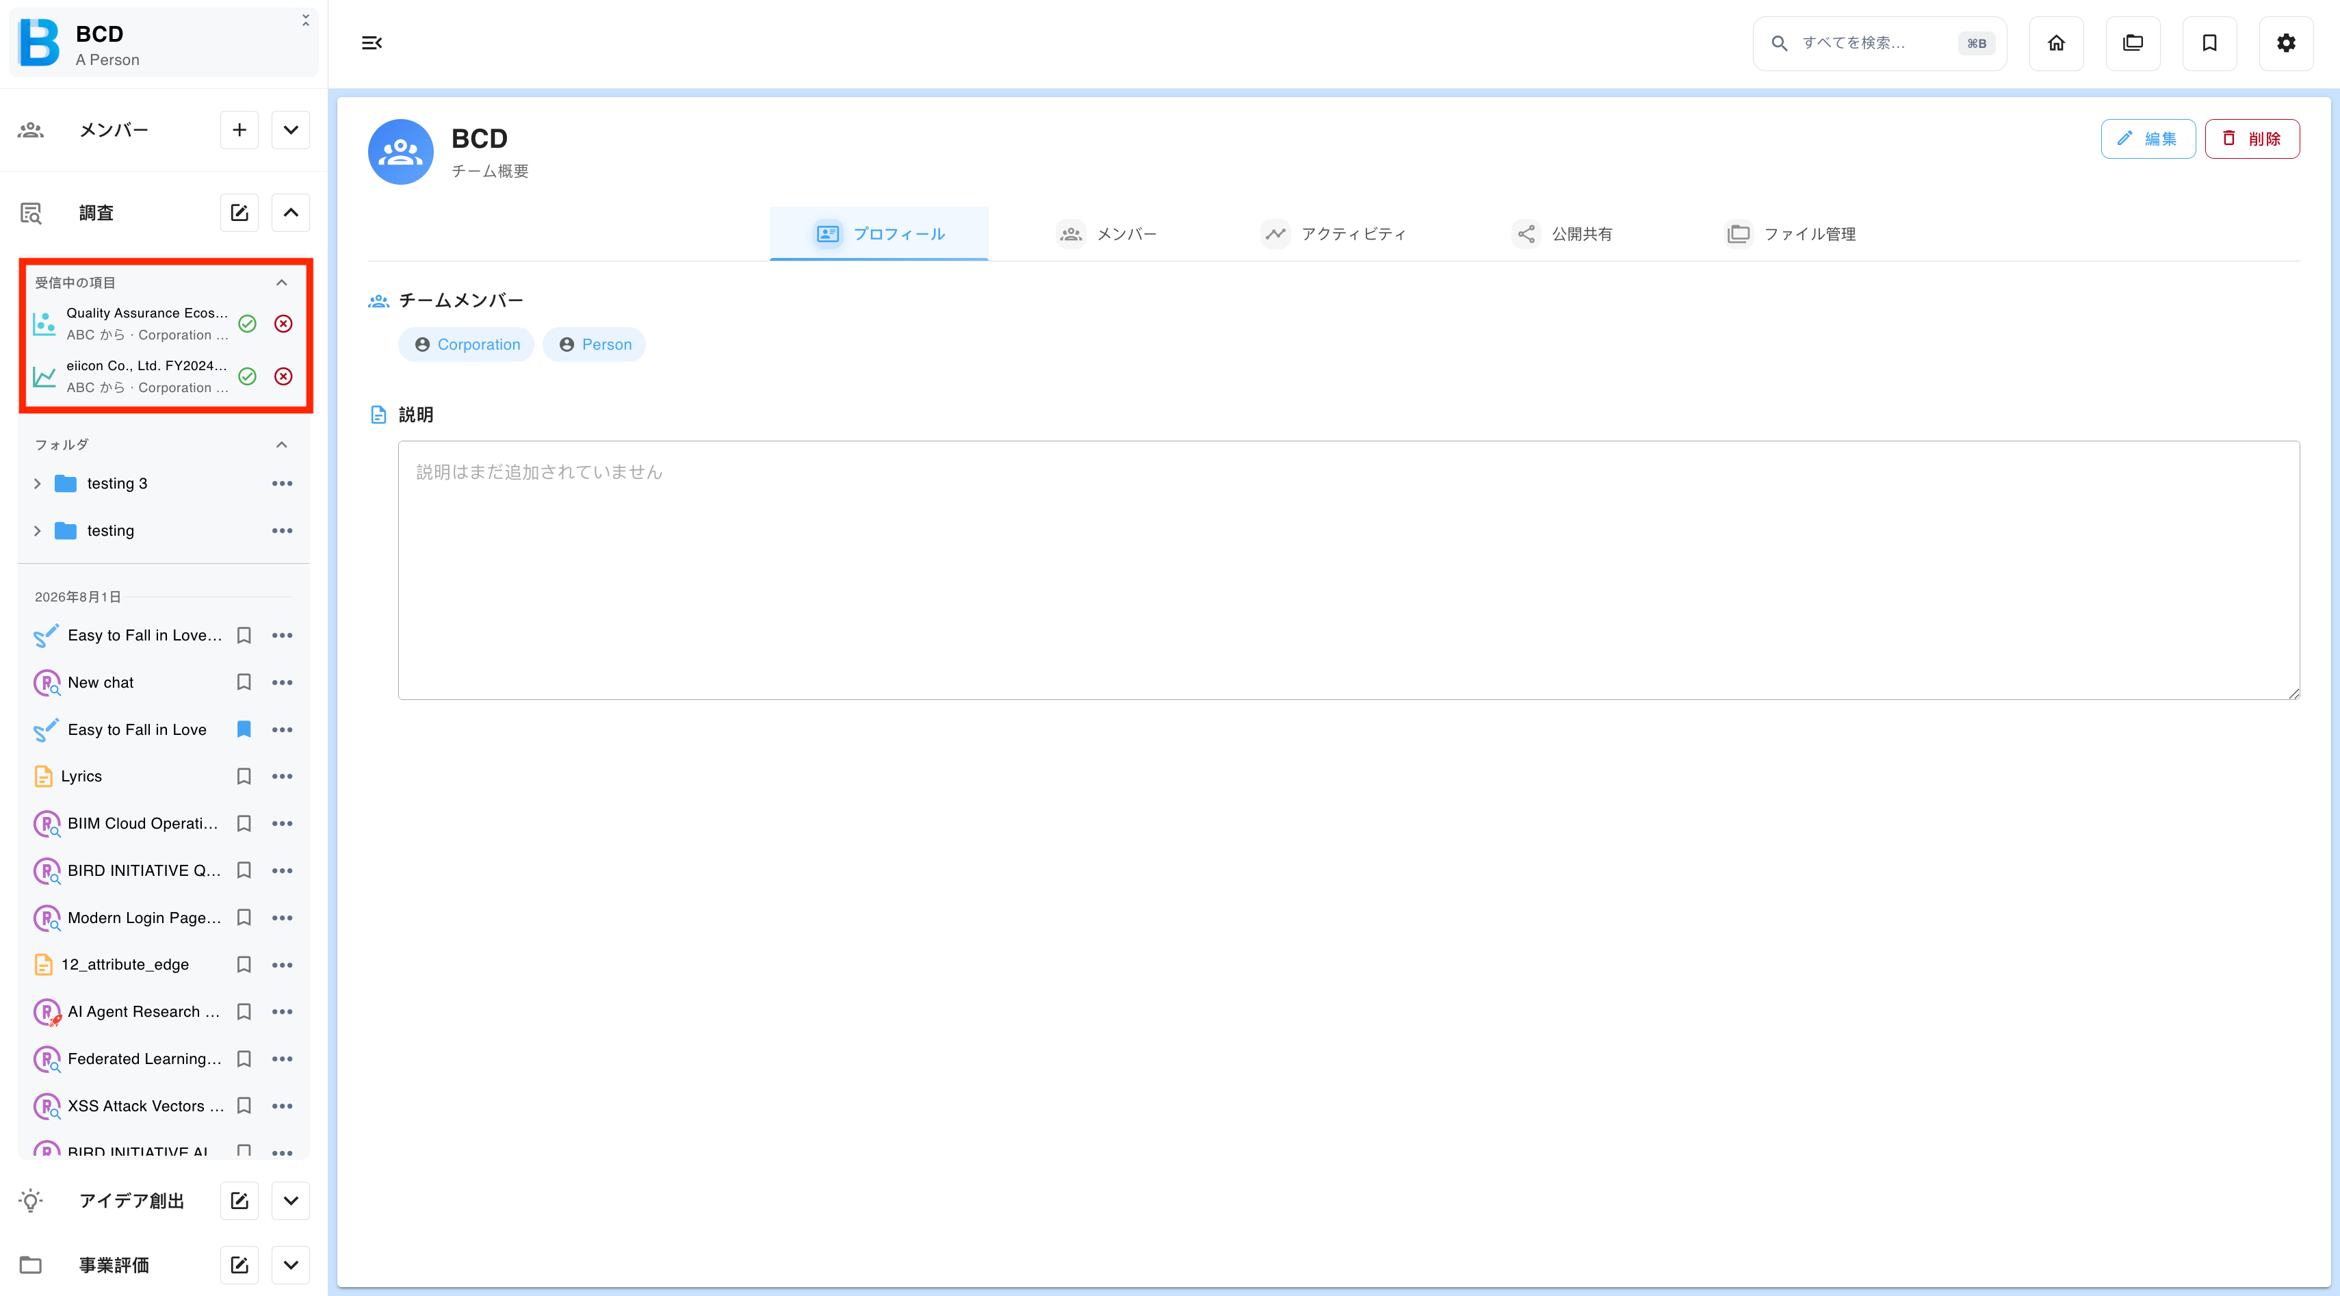Screen dimensions: 2340x1296
Task: Accept the Quality Assurance Ecos... incoming item
Action: pyautogui.click(x=247, y=324)
